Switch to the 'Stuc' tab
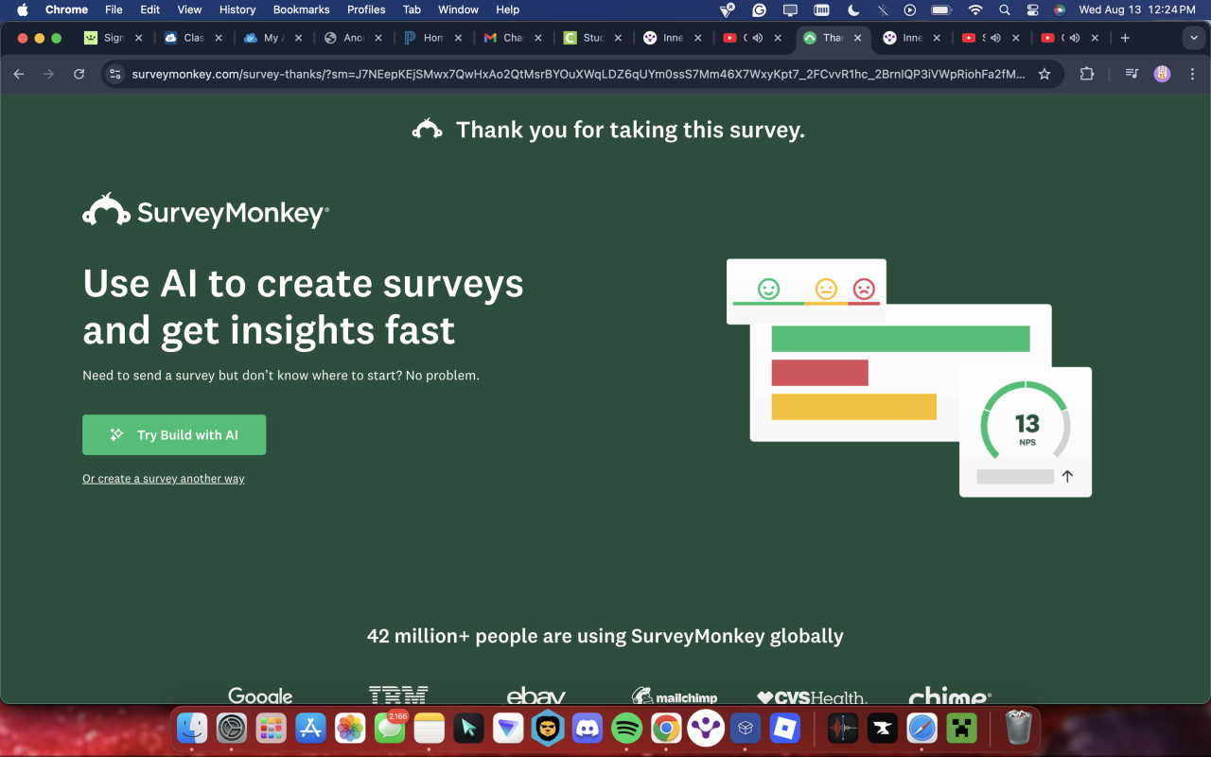 [593, 38]
